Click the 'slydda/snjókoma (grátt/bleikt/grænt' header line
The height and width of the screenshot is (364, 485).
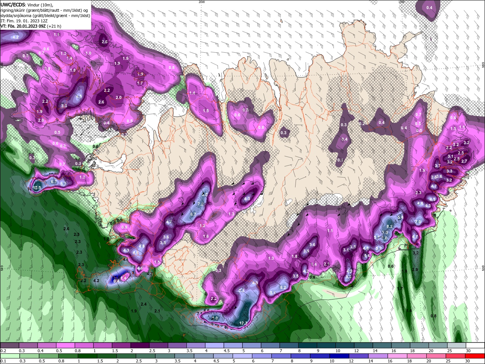point(45,16)
